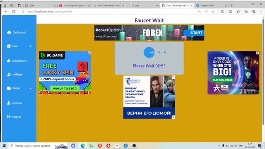Toggle the browser split screen view

231,12
